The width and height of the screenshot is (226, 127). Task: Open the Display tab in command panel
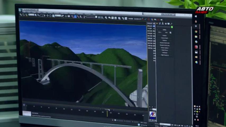coord(169,24)
